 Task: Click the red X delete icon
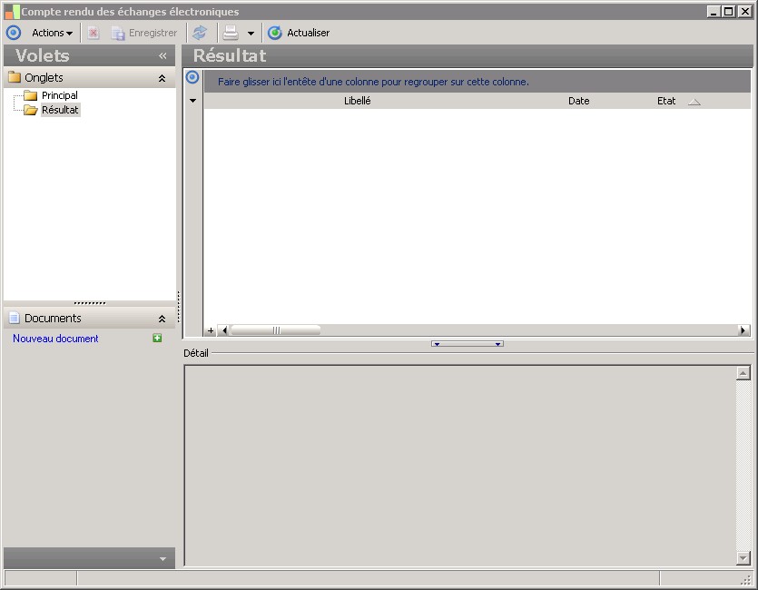click(x=94, y=33)
